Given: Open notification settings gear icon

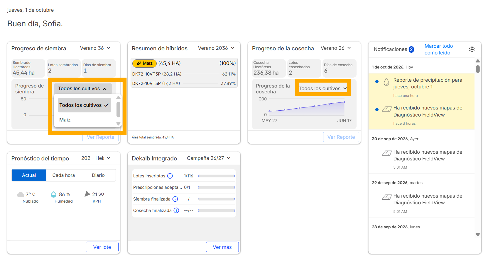Looking at the screenshot, I should pyautogui.click(x=472, y=49).
